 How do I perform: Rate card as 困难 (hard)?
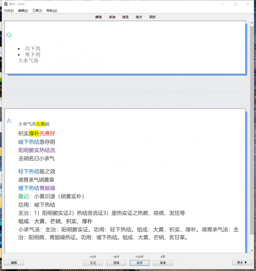click(x=116, y=263)
